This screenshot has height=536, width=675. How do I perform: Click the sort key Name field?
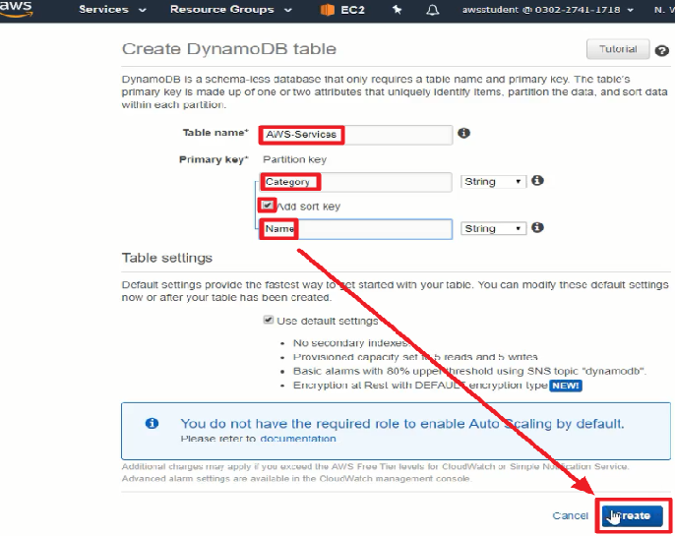click(355, 228)
